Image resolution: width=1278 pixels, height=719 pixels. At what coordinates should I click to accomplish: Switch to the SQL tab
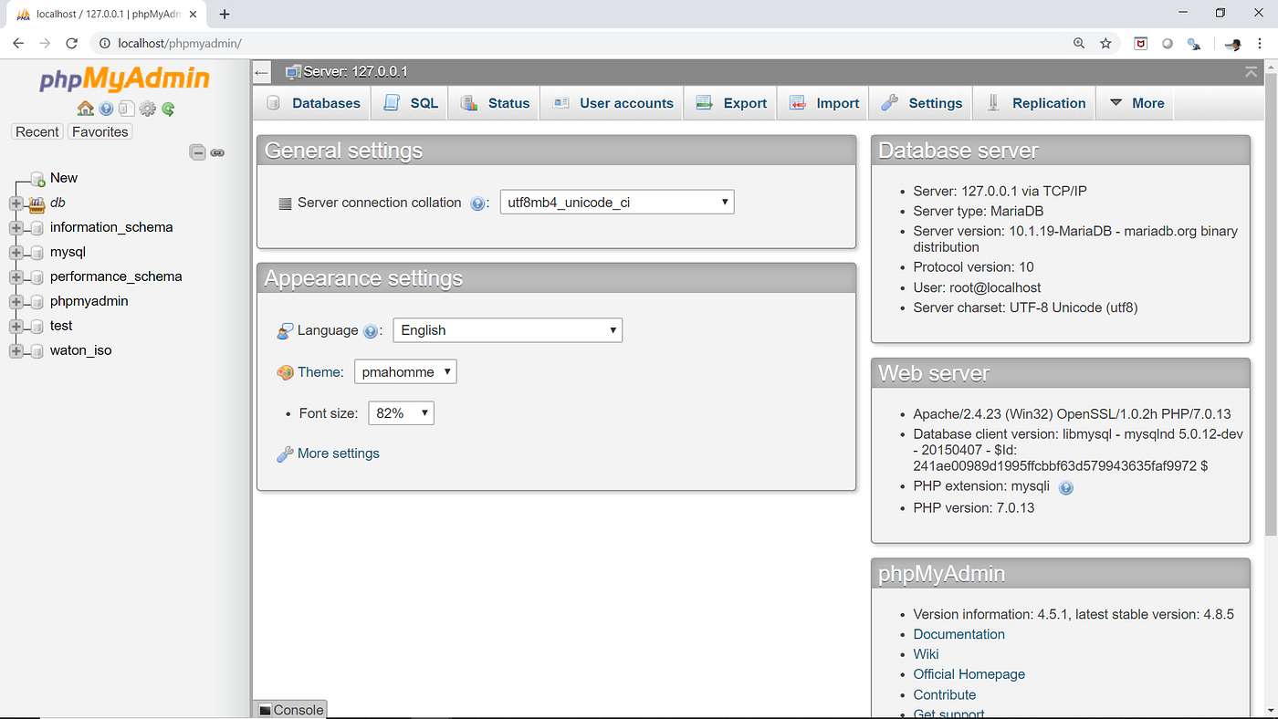(411, 103)
